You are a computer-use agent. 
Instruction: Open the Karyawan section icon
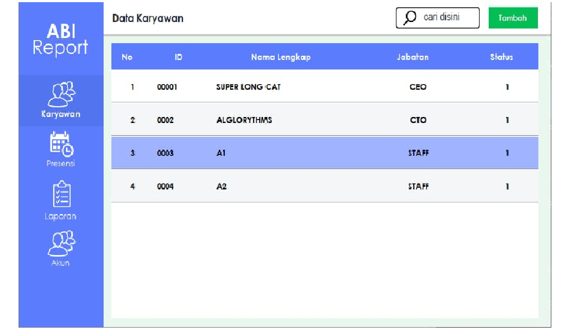(61, 94)
